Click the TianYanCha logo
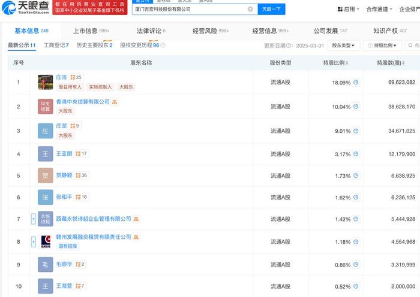 (25, 8)
